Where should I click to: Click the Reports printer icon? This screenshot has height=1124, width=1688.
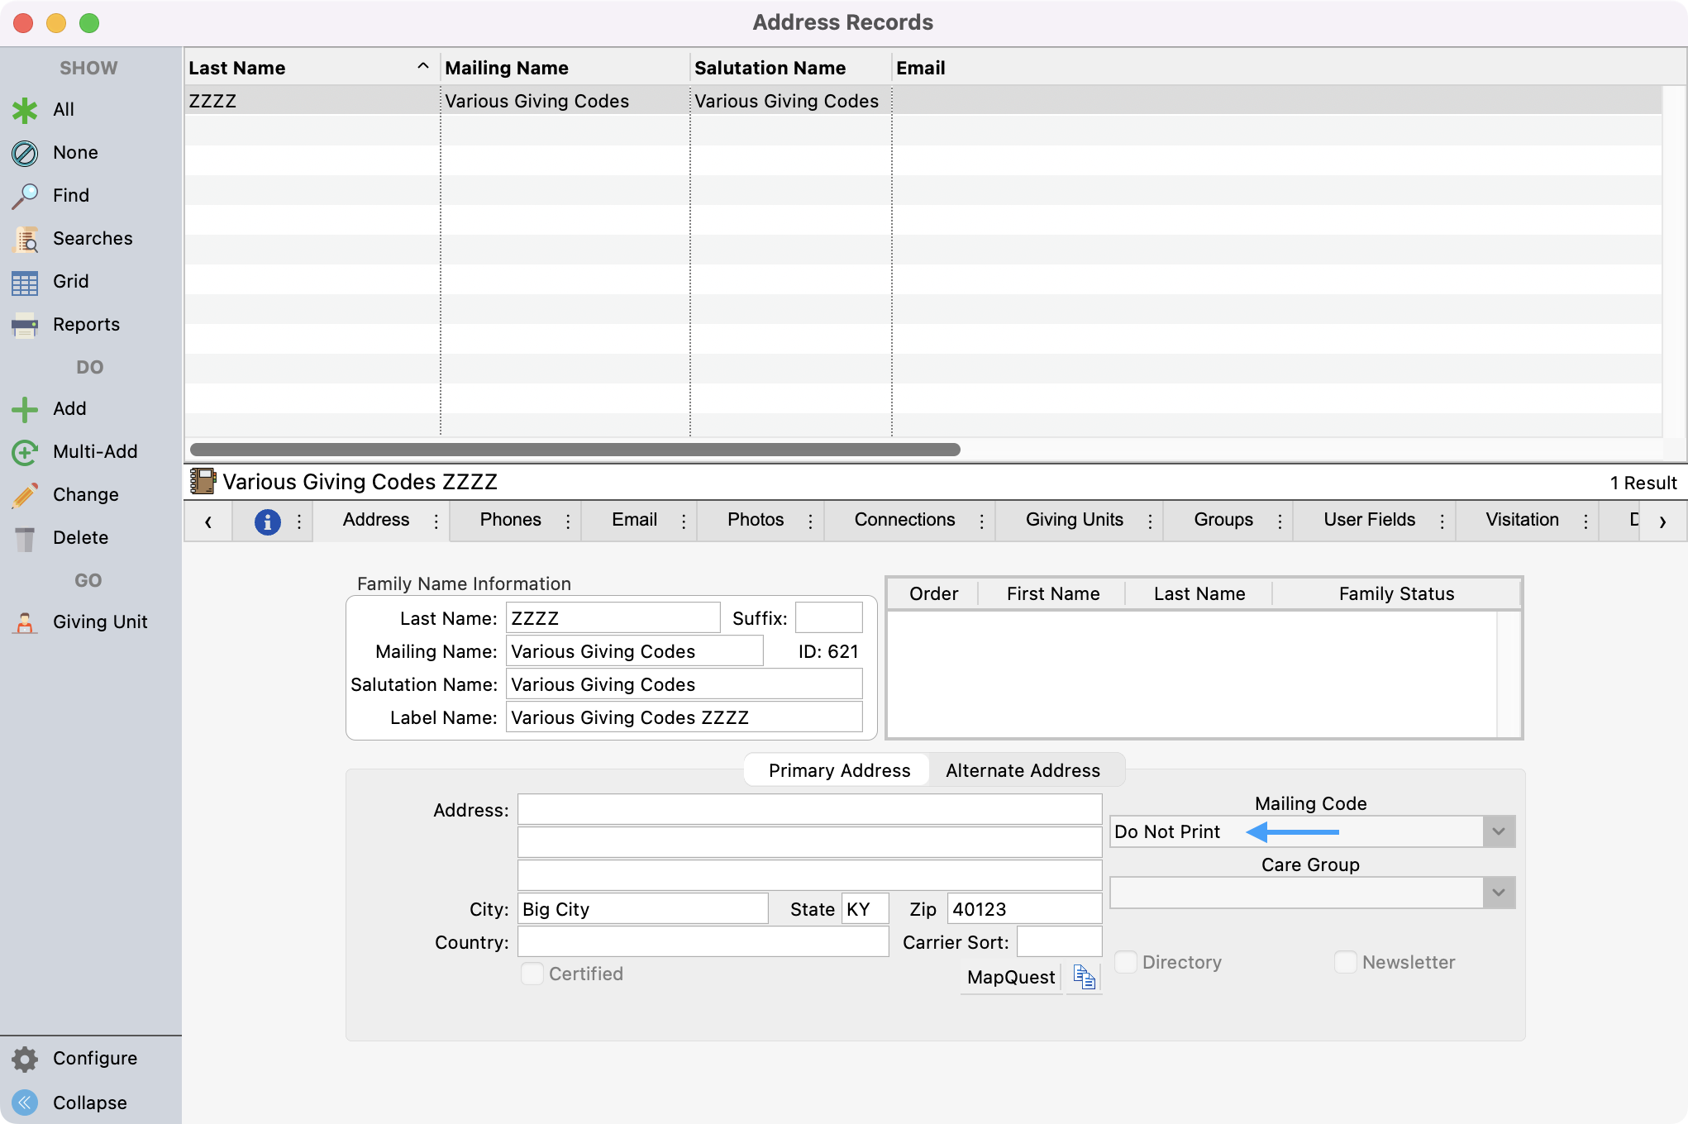pos(25,325)
